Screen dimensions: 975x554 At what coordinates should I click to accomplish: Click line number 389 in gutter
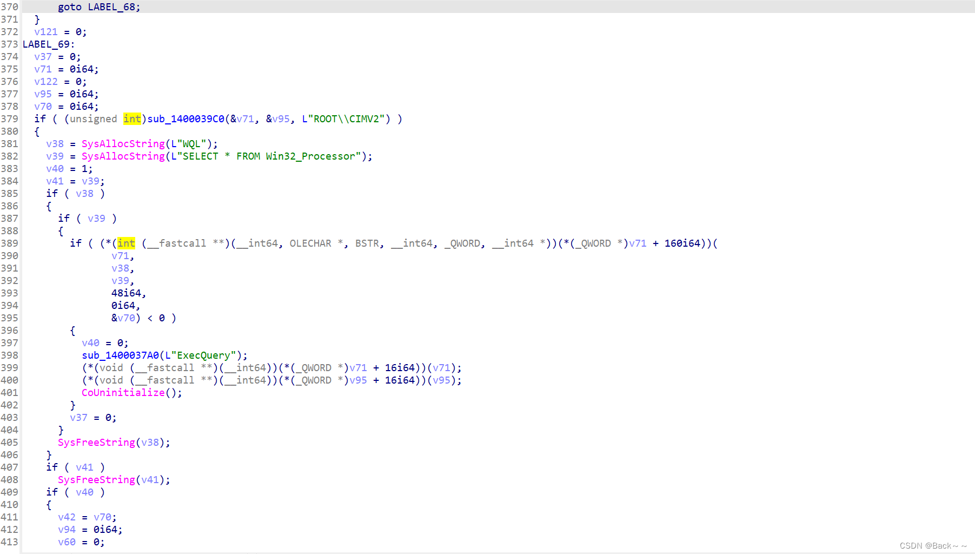[10, 243]
